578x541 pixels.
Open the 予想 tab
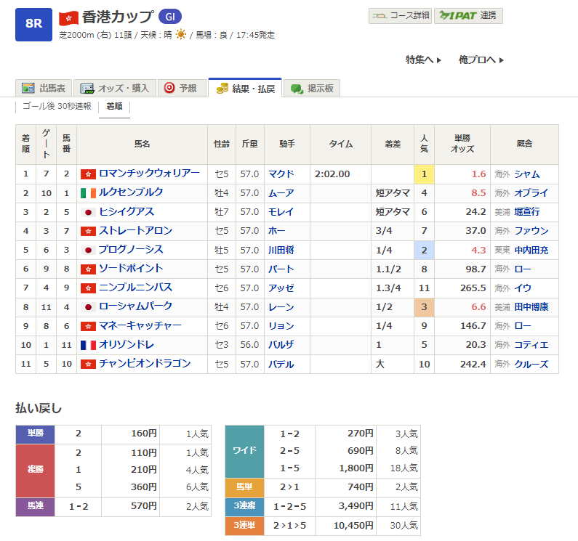click(180, 88)
